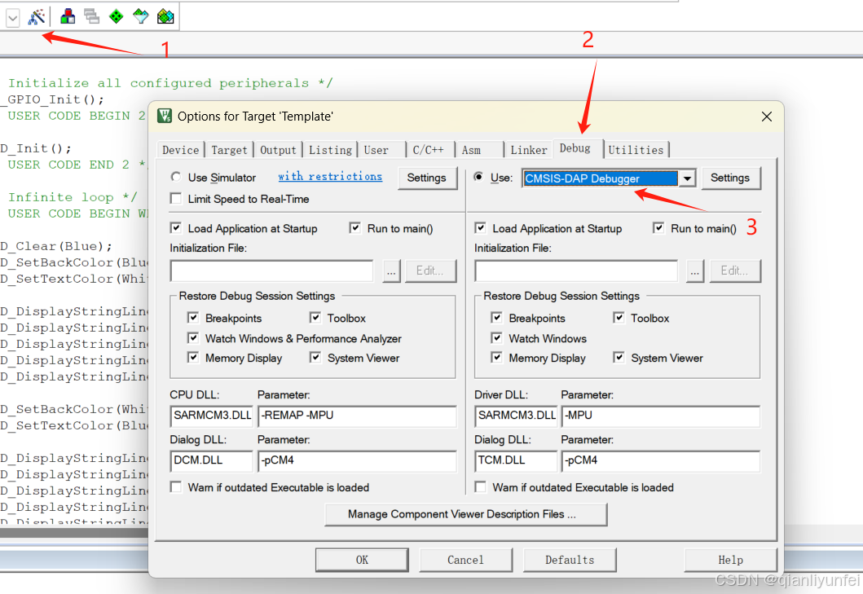863x594 pixels.
Task: Browse for simulator initialization file
Action: coord(391,271)
